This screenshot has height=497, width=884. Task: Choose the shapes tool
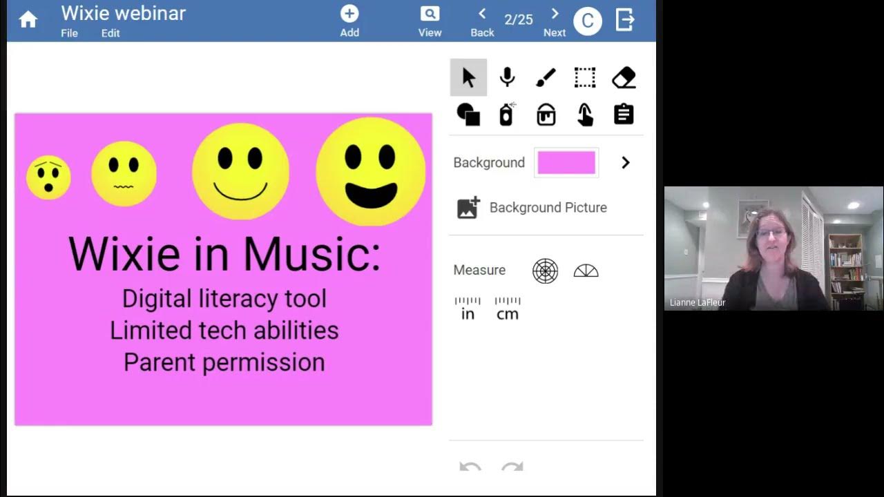coord(468,115)
